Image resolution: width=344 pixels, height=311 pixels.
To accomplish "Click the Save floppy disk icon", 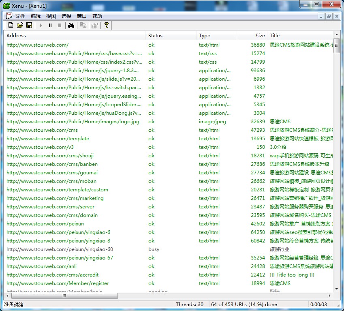I will coord(29,25).
